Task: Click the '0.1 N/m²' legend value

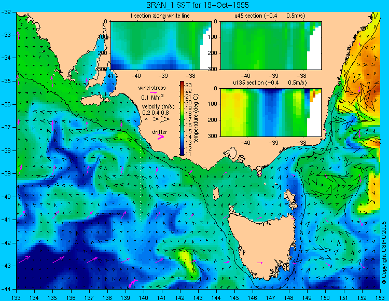Action: coord(152,97)
